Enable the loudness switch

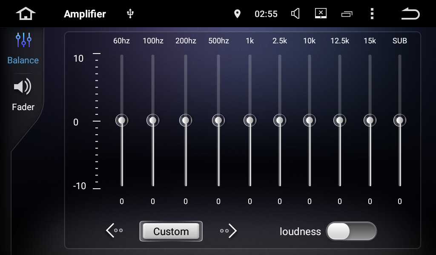pyautogui.click(x=351, y=232)
